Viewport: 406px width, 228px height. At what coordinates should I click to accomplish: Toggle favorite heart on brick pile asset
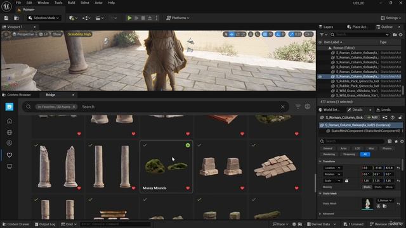point(296,188)
